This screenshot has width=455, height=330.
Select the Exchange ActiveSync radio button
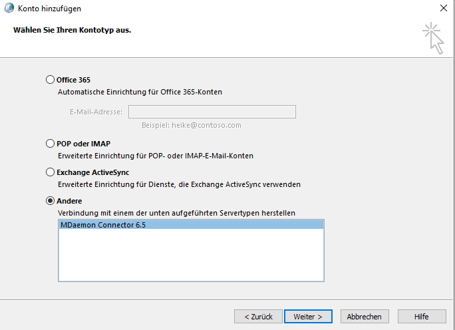pyautogui.click(x=51, y=172)
